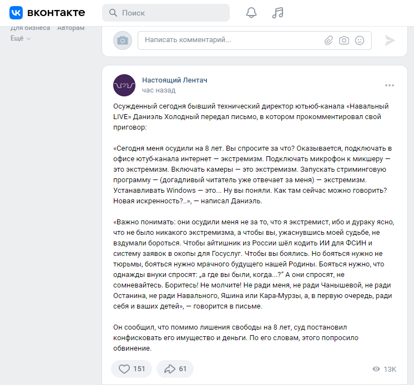The height and width of the screenshot is (385, 414).
Task: Open the "Для бизнеса" link
Action: pos(30,28)
